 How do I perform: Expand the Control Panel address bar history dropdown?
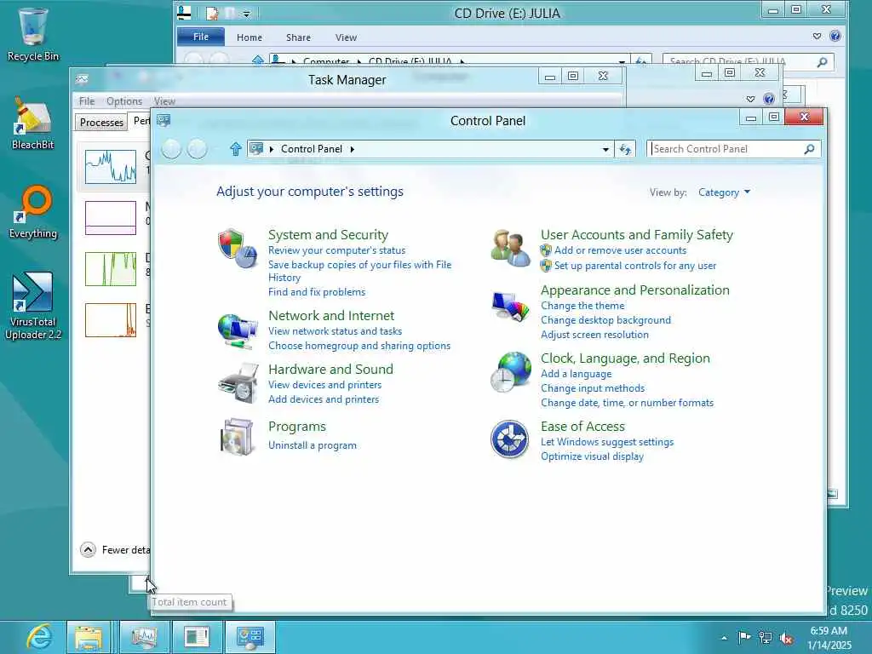click(605, 149)
